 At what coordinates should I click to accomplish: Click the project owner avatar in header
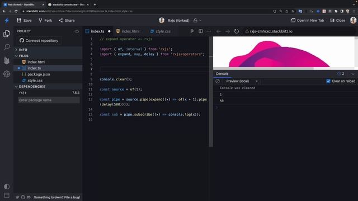[162, 21]
